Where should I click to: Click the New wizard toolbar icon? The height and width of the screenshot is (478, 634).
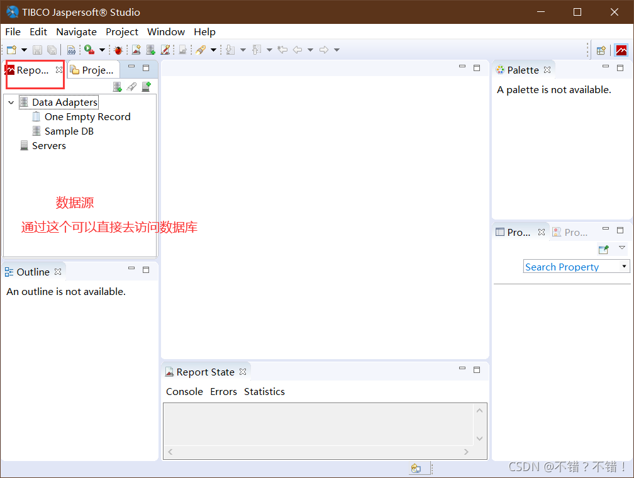pyautogui.click(x=12, y=50)
